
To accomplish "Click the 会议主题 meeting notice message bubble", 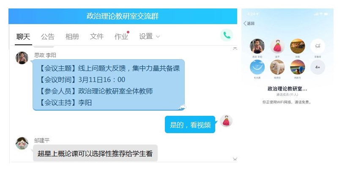I will click(x=109, y=85).
